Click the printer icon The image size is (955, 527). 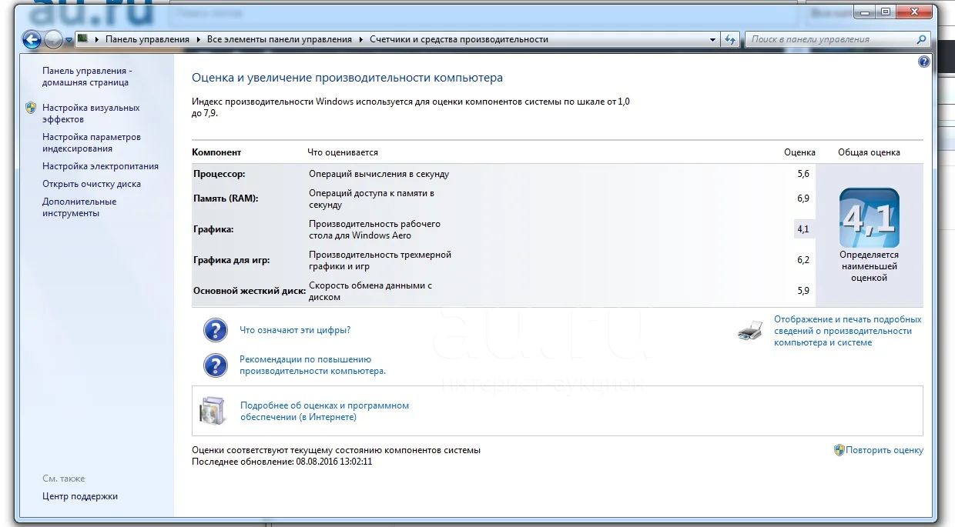click(x=750, y=331)
